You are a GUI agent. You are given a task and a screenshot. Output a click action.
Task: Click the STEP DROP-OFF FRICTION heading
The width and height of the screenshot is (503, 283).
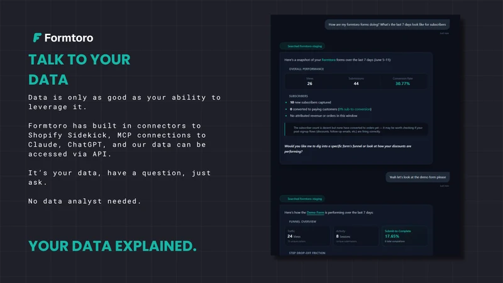(307, 253)
